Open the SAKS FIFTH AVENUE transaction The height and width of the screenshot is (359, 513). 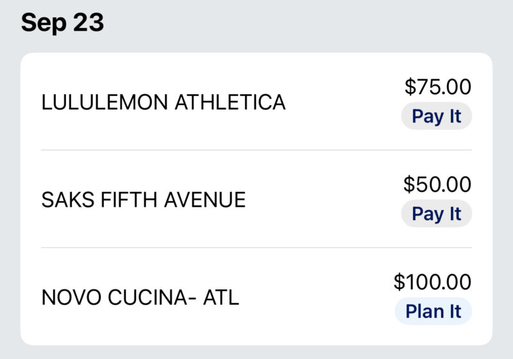point(144,200)
